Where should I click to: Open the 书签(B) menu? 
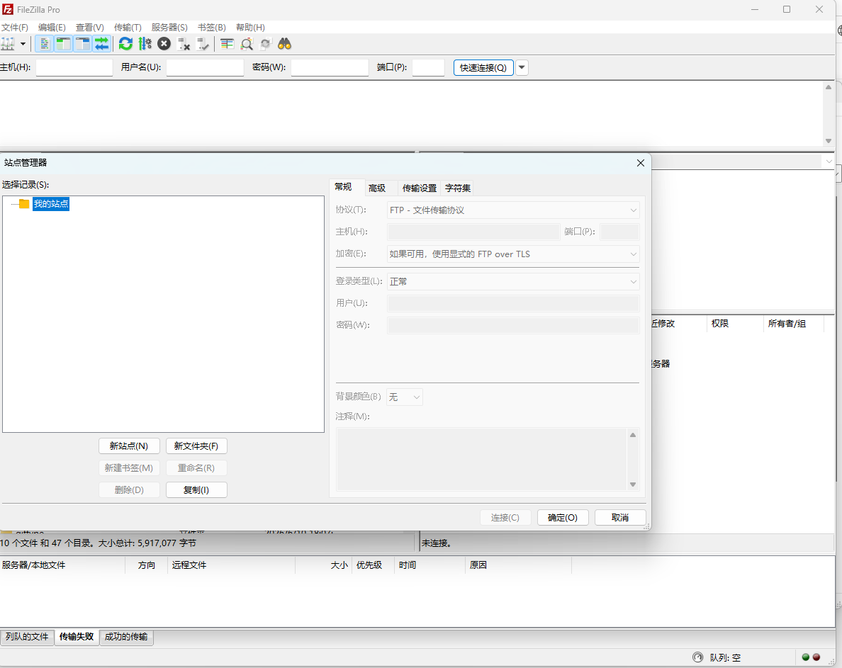coord(212,28)
